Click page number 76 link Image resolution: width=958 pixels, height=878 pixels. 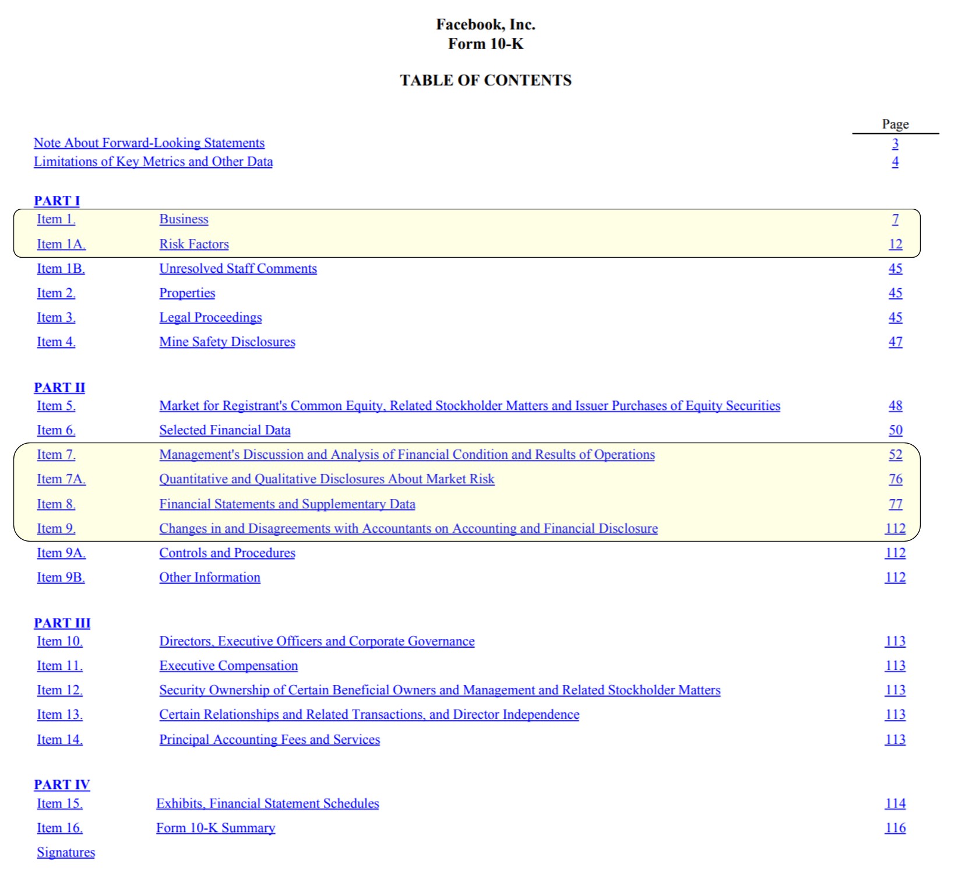click(x=895, y=479)
